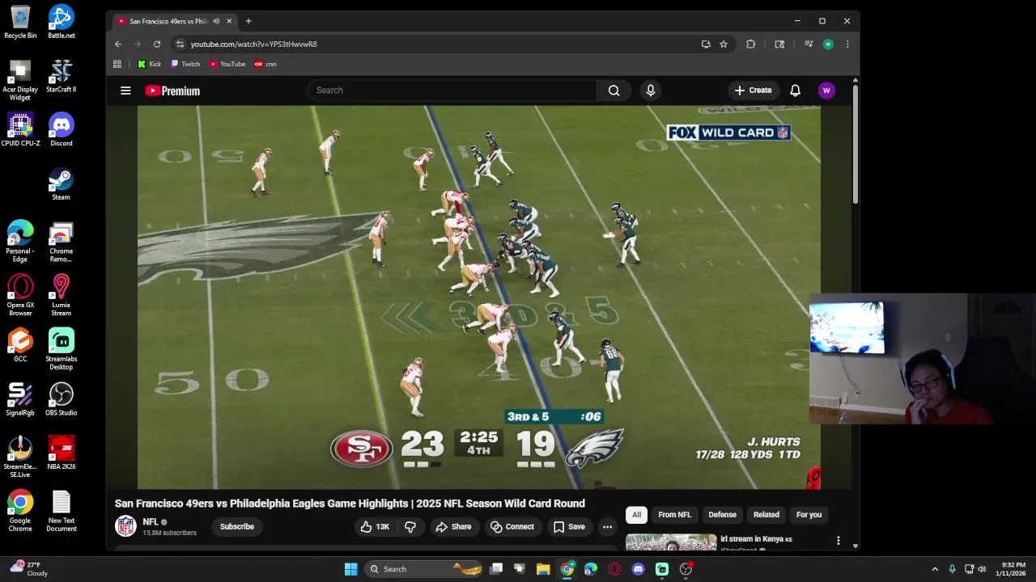The width and height of the screenshot is (1036, 582).
Task: Open Lumia Stream desktop shortcut
Action: pyautogui.click(x=61, y=294)
